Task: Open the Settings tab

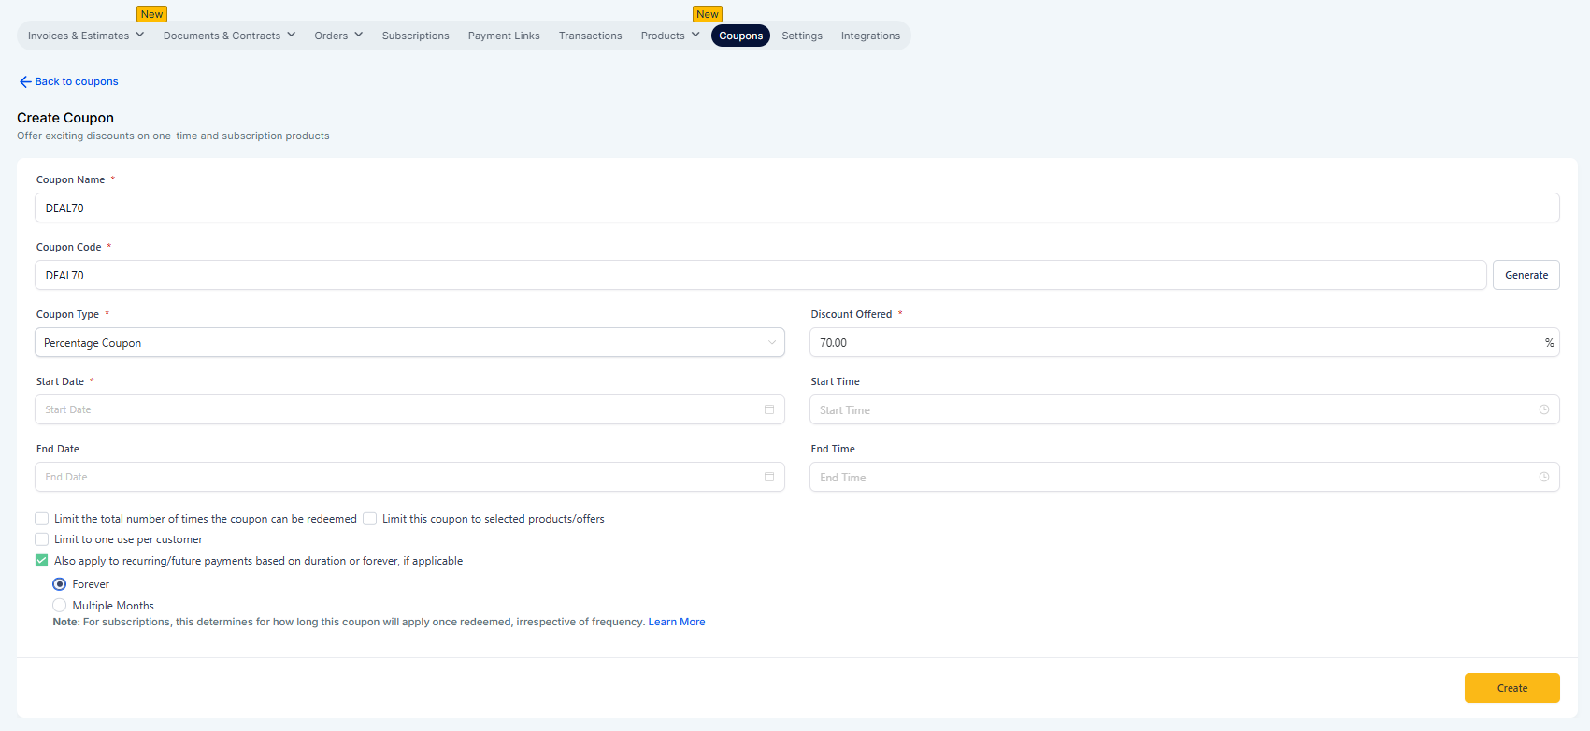Action: [x=802, y=36]
